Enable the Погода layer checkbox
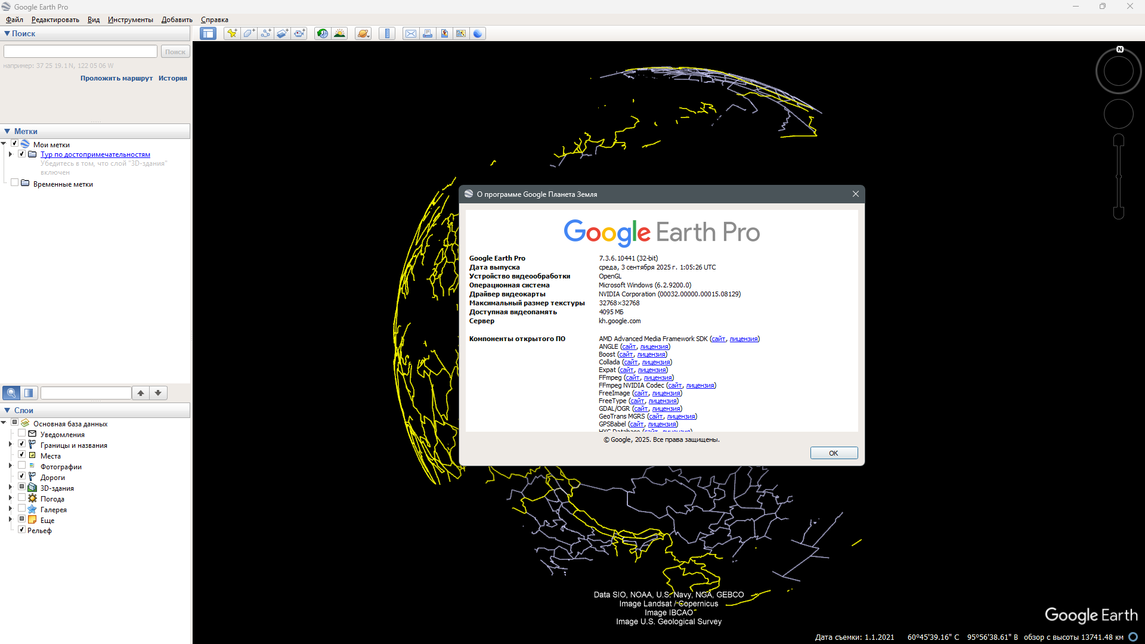1145x644 pixels. tap(22, 498)
